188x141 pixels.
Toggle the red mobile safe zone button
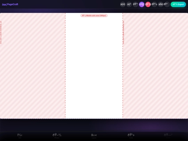click(148, 5)
